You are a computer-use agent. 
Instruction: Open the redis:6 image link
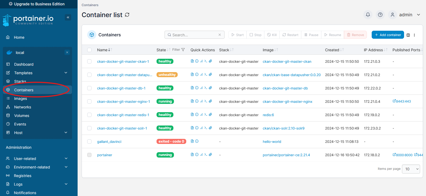click(x=268, y=115)
